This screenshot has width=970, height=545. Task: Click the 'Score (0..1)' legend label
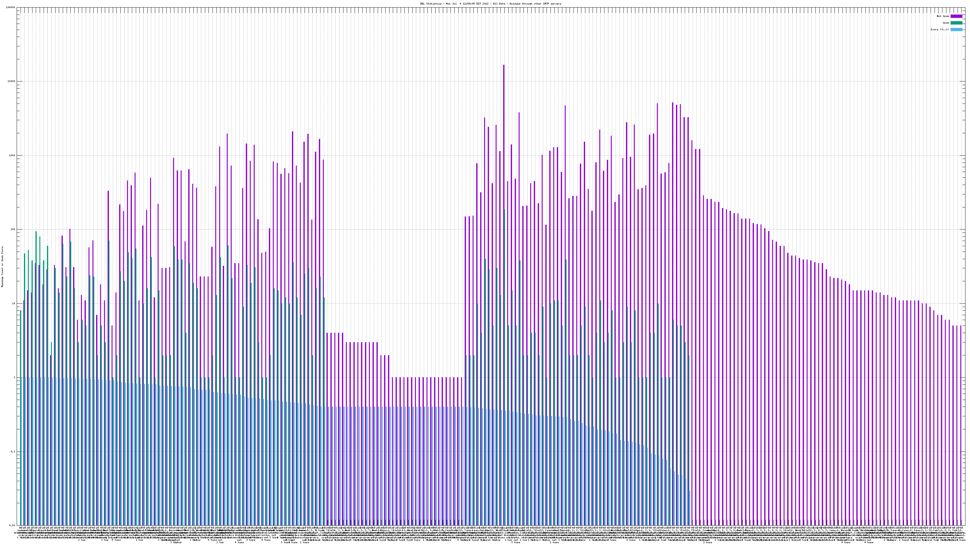[x=939, y=29]
